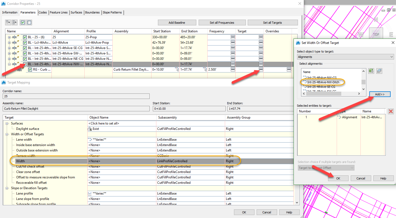This screenshot has width=396, height=218.
Task: Switch to the Information tab
Action: pos(10,12)
